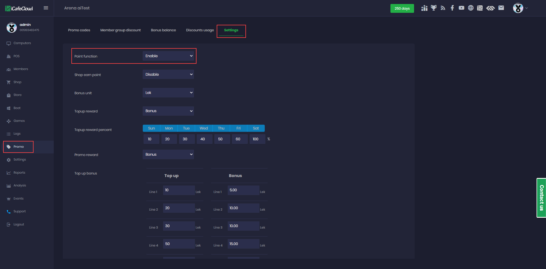546x269 pixels.
Task: Click the Line 1 Top up field
Action: tap(179, 190)
